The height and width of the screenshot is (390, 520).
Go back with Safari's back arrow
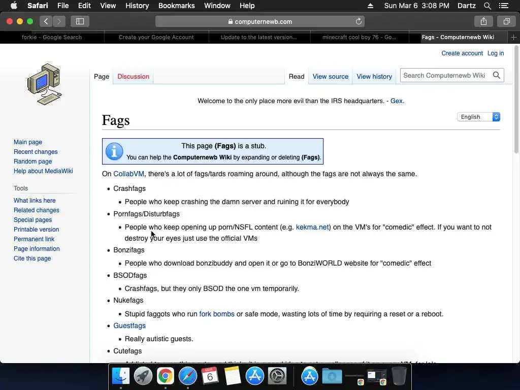click(x=46, y=21)
